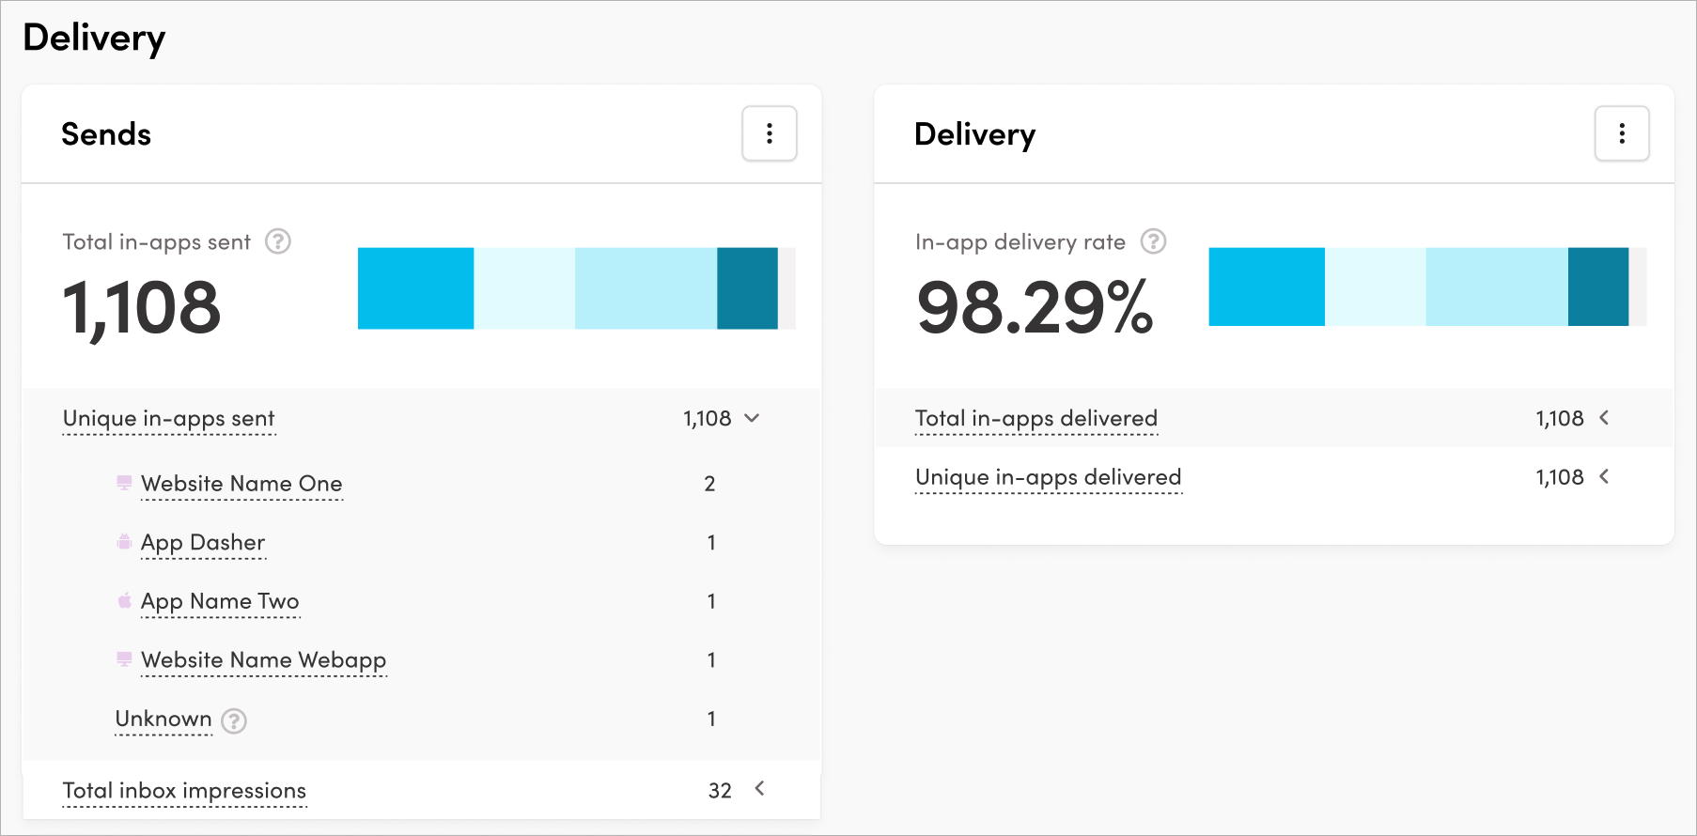Click the 98.29% delivery rate figure
The image size is (1697, 836).
pyautogui.click(x=1035, y=307)
